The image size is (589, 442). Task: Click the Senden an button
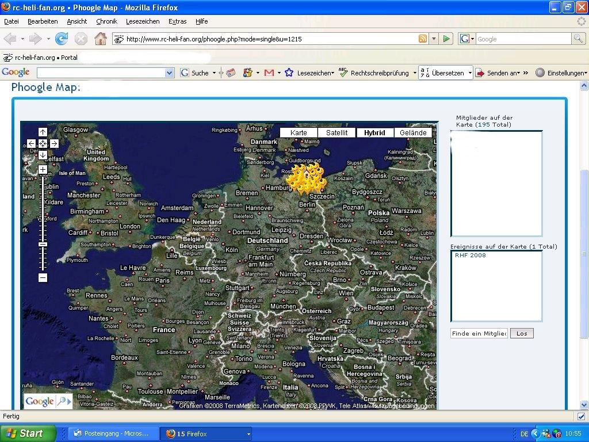(x=498, y=73)
